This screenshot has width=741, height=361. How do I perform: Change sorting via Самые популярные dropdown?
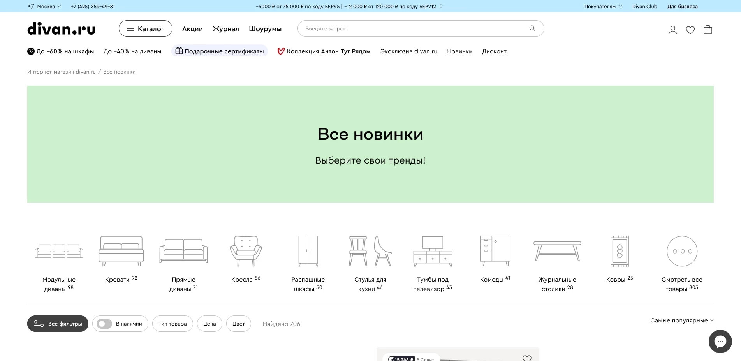tap(681, 320)
